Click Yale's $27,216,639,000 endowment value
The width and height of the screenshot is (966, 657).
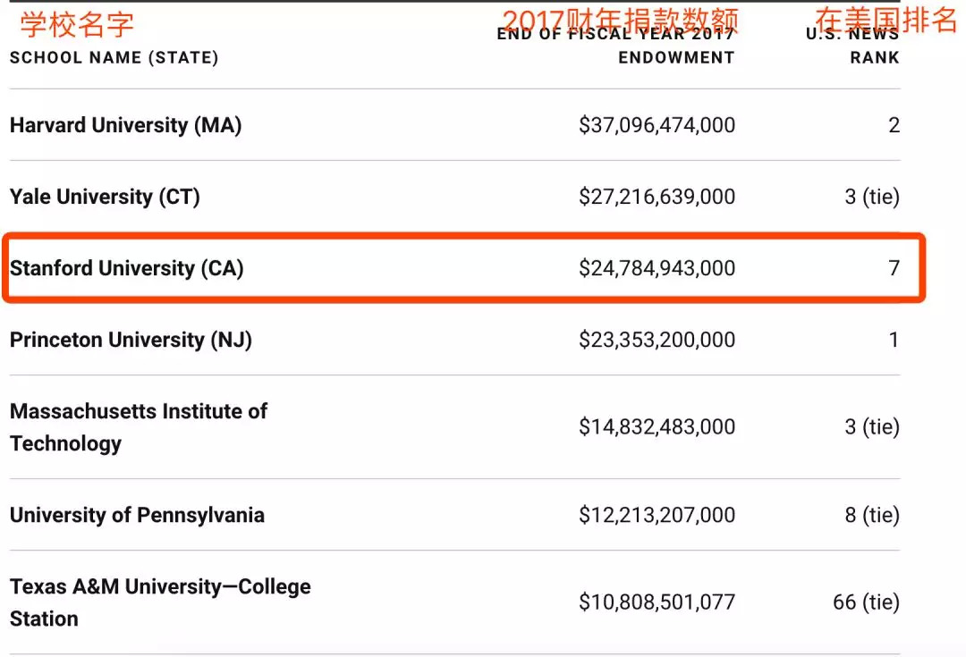coord(657,197)
